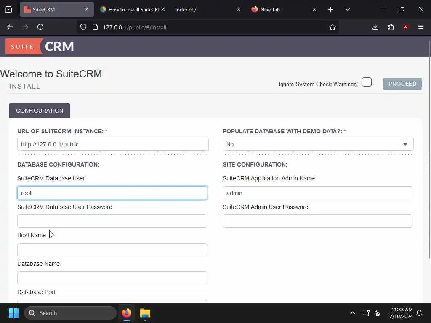The image size is (431, 323).
Task: Click the SuiteCRM logo
Action: pyautogui.click(x=40, y=46)
